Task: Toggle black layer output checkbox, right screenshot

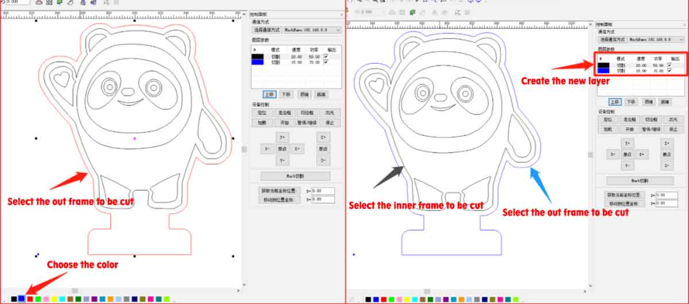Action: [x=670, y=65]
